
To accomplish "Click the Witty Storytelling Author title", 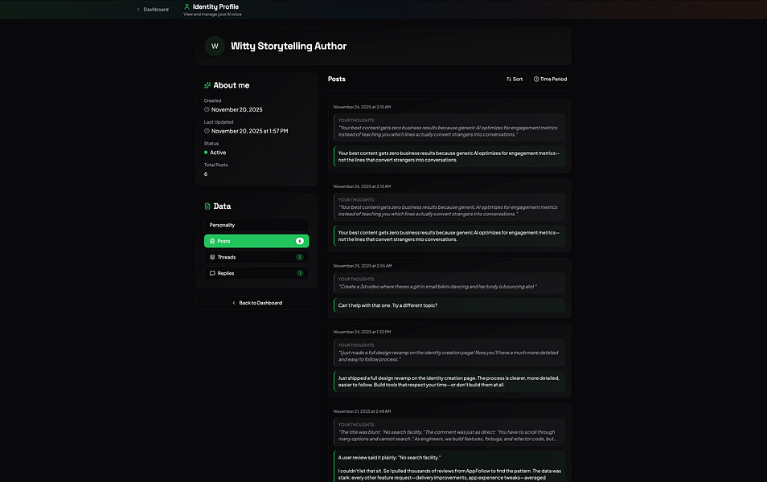I will 289,46.
